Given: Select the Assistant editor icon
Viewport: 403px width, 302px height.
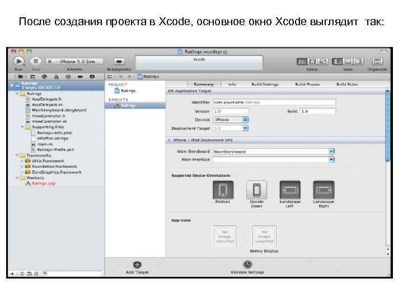Looking at the screenshot, I should [312, 62].
